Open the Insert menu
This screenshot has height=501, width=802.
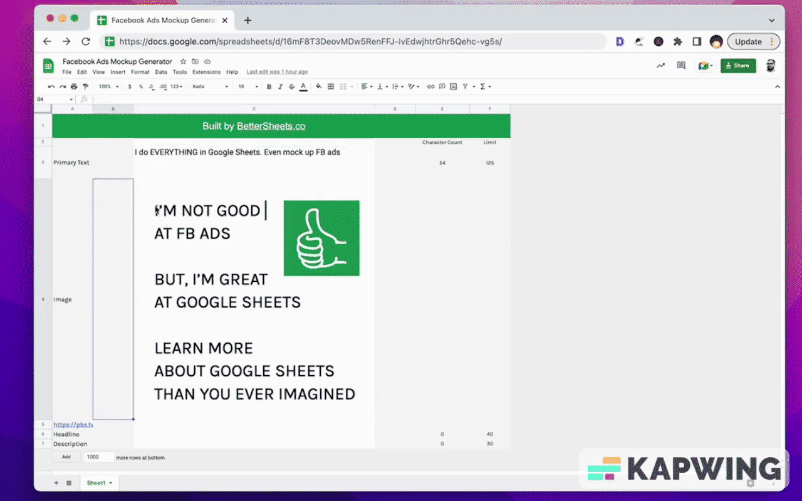118,72
